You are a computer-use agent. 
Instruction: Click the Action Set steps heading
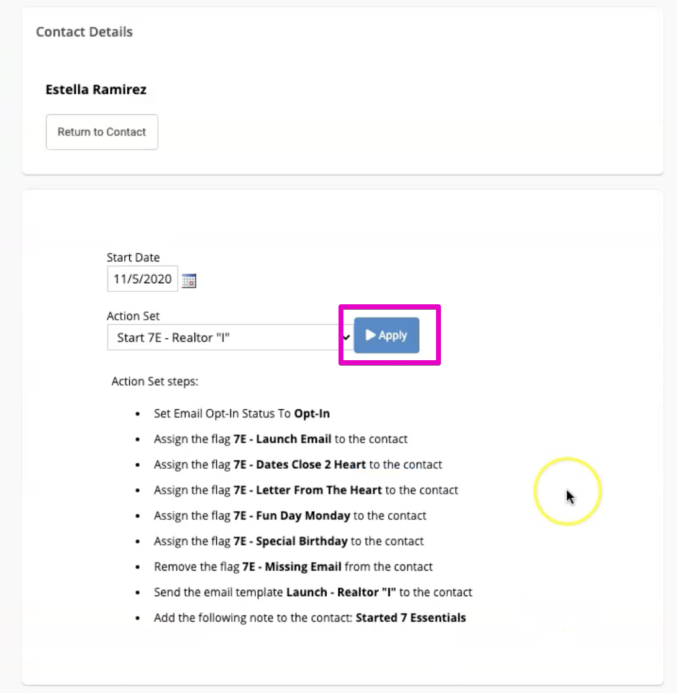coord(155,381)
